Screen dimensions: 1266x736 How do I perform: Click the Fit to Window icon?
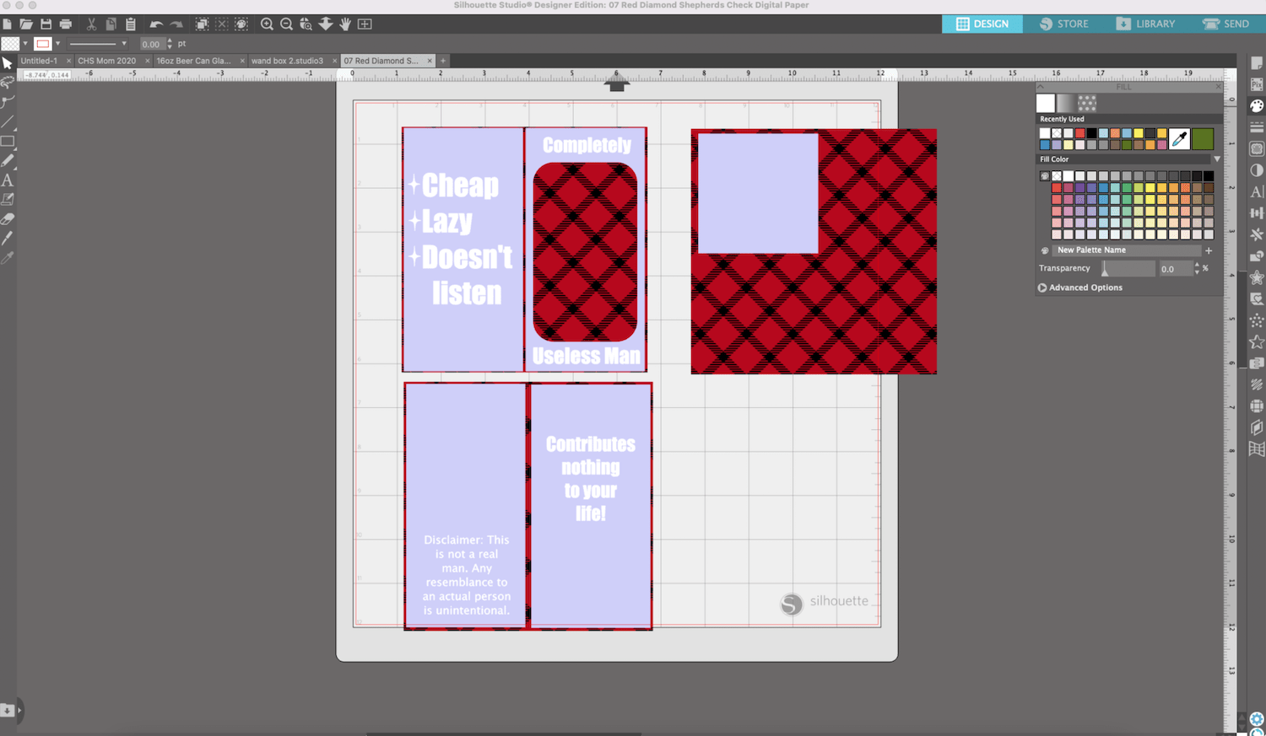click(365, 24)
